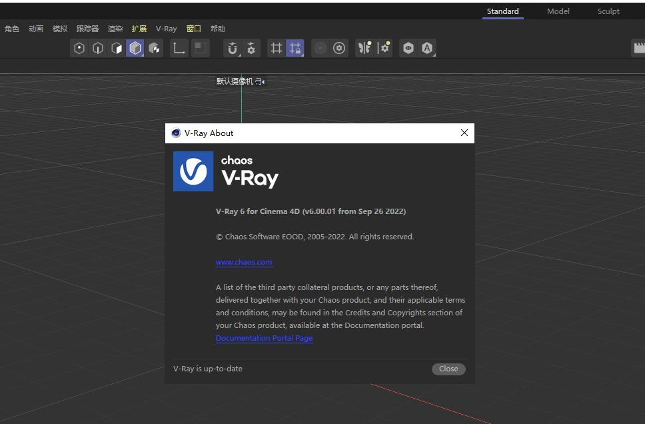Enable snapping with the magnet icon
Viewport: 645px width, 424px height.
[233, 47]
